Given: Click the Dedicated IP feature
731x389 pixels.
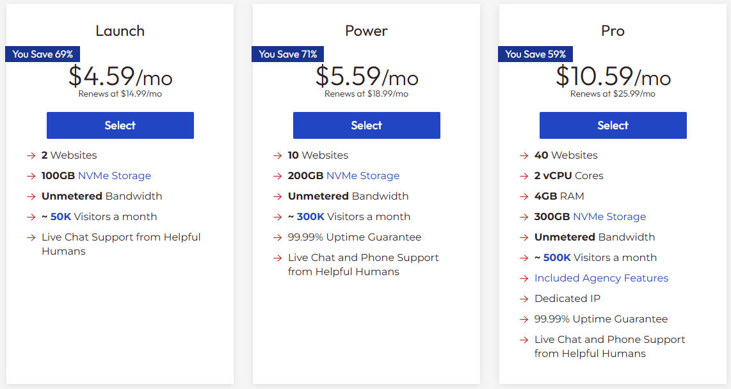Looking at the screenshot, I should [567, 299].
